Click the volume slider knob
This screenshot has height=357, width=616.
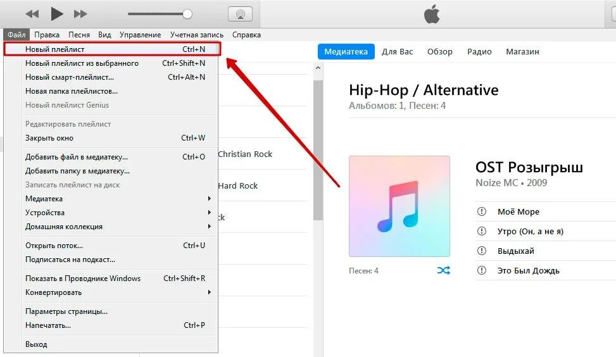(x=187, y=14)
